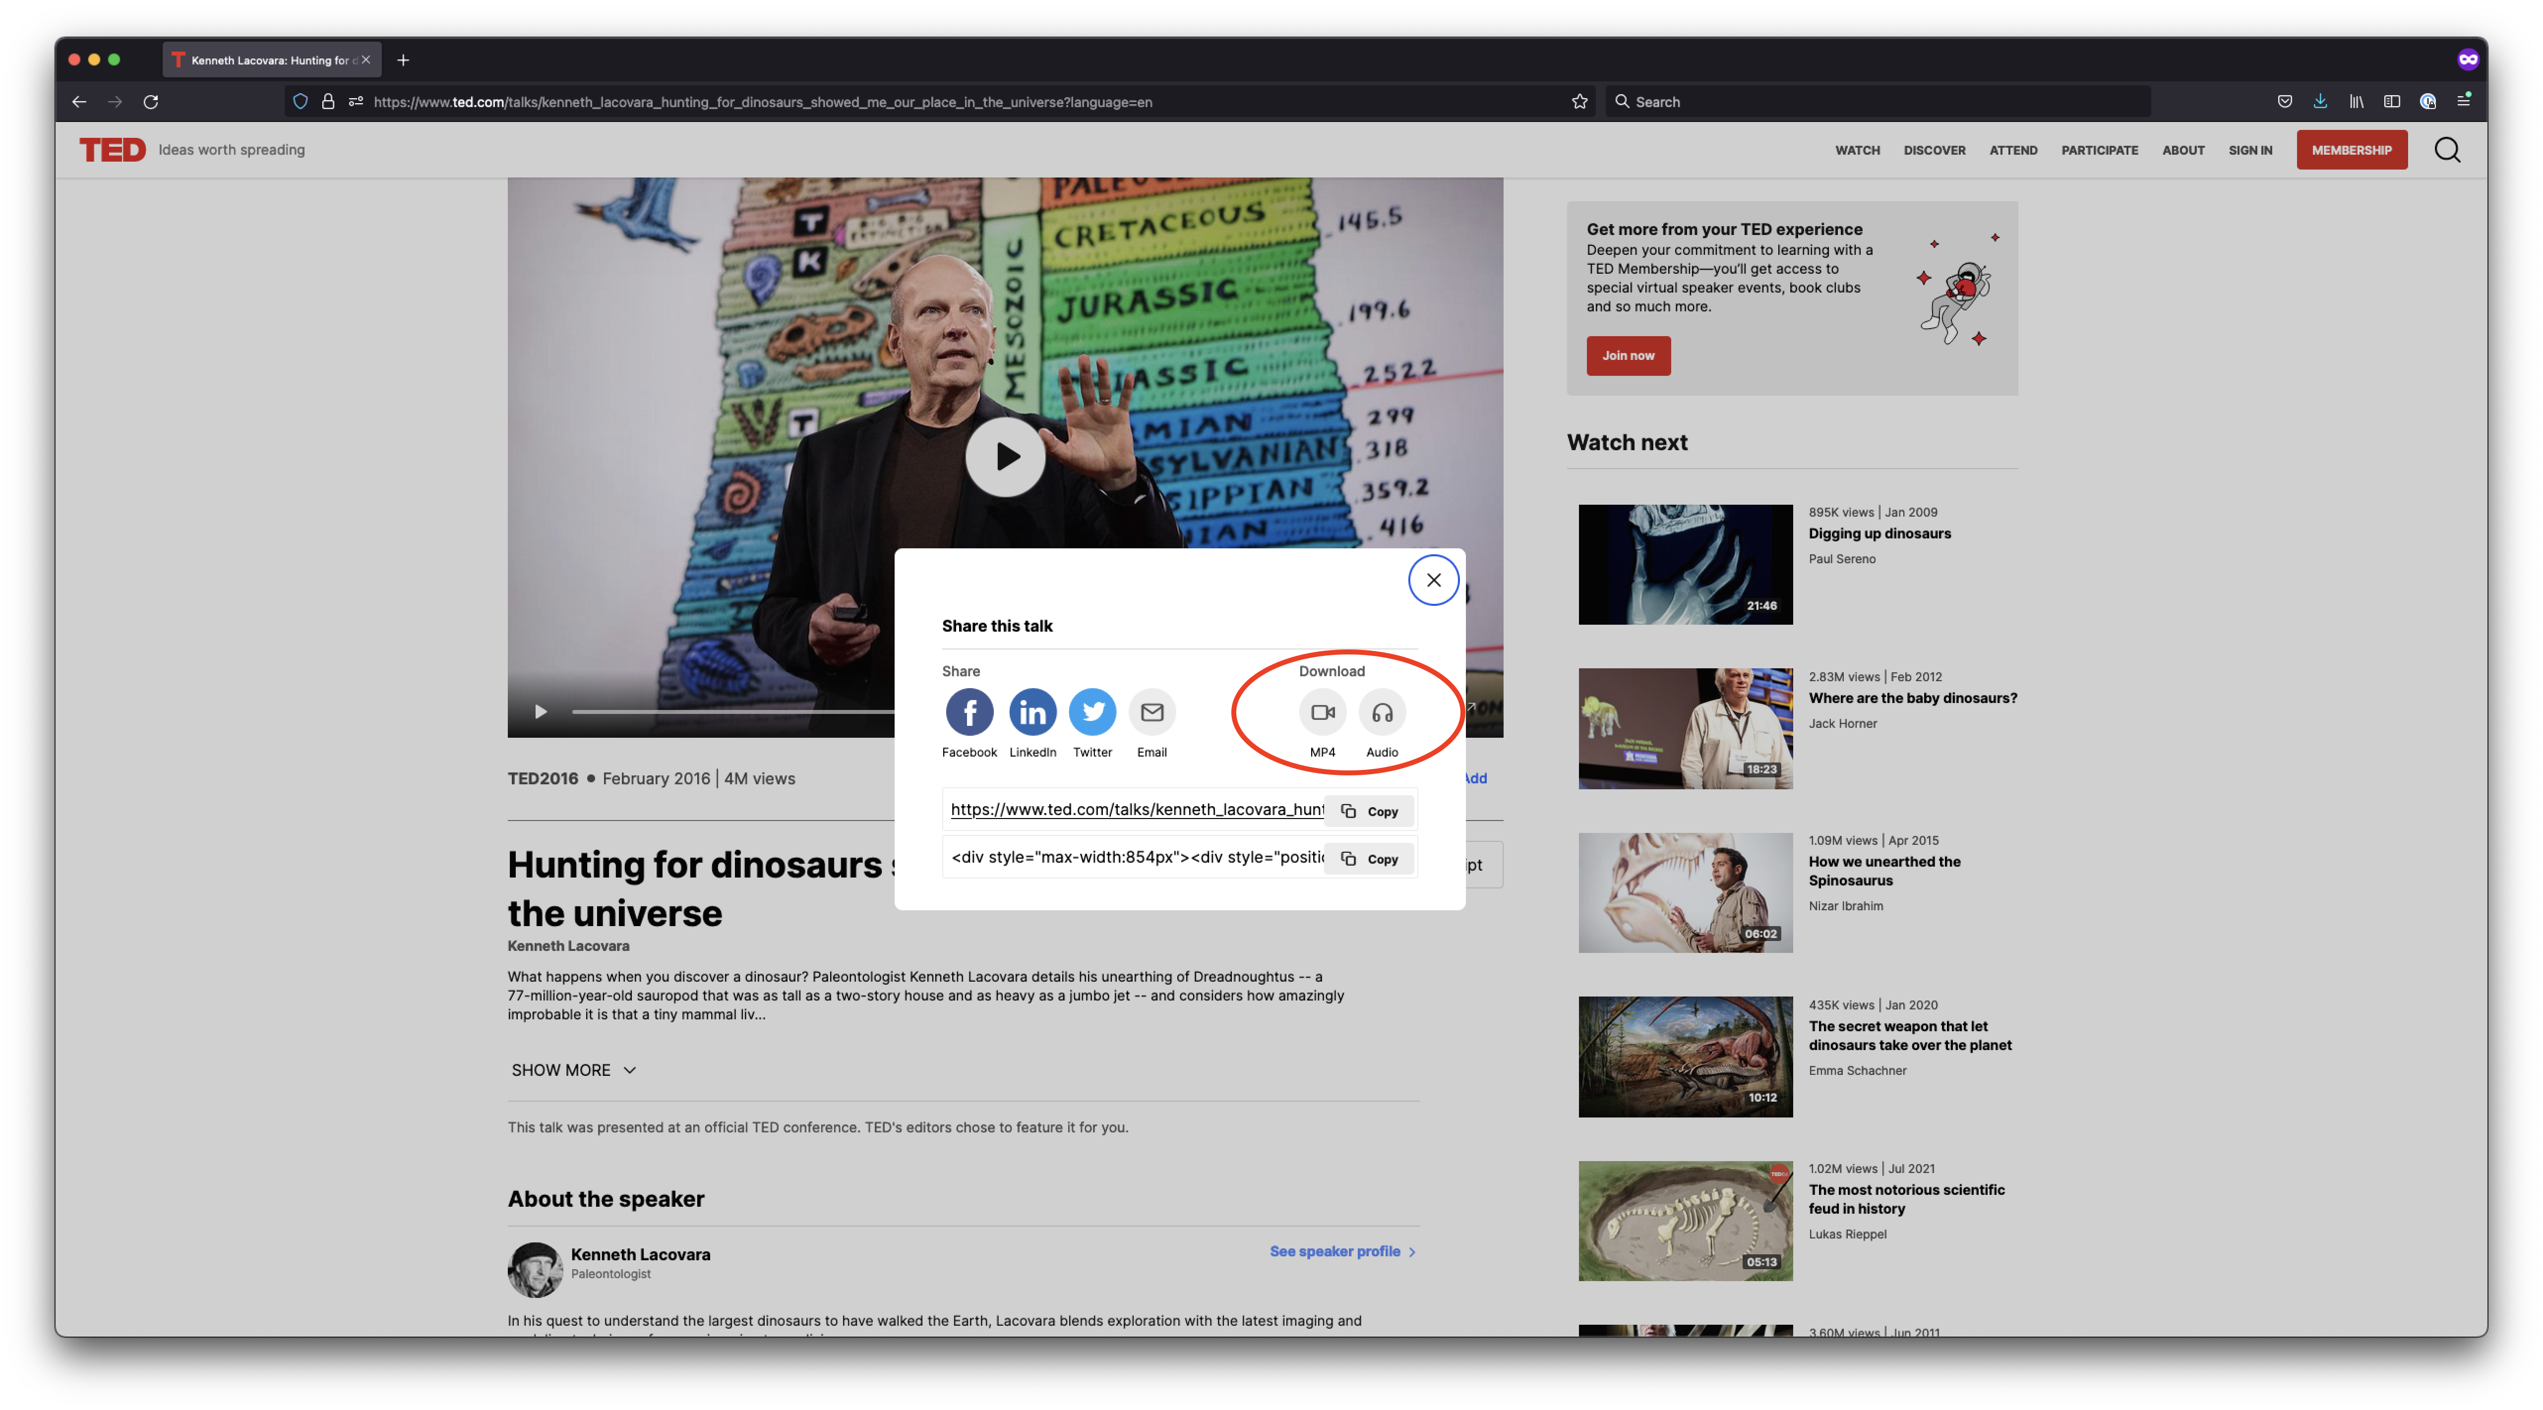Share the talk via Email icon
Viewport: 2543px width, 1410px height.
pyautogui.click(x=1152, y=711)
